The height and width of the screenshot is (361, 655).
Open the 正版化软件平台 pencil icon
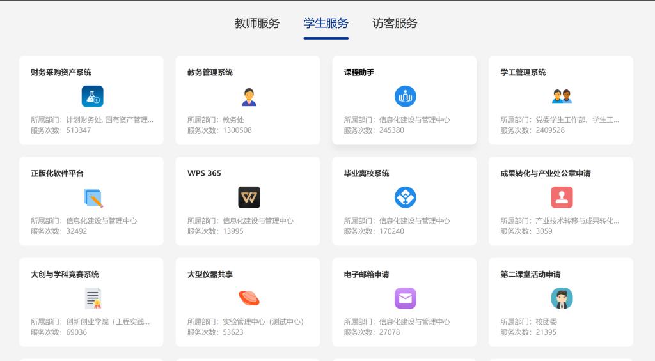[x=93, y=197]
